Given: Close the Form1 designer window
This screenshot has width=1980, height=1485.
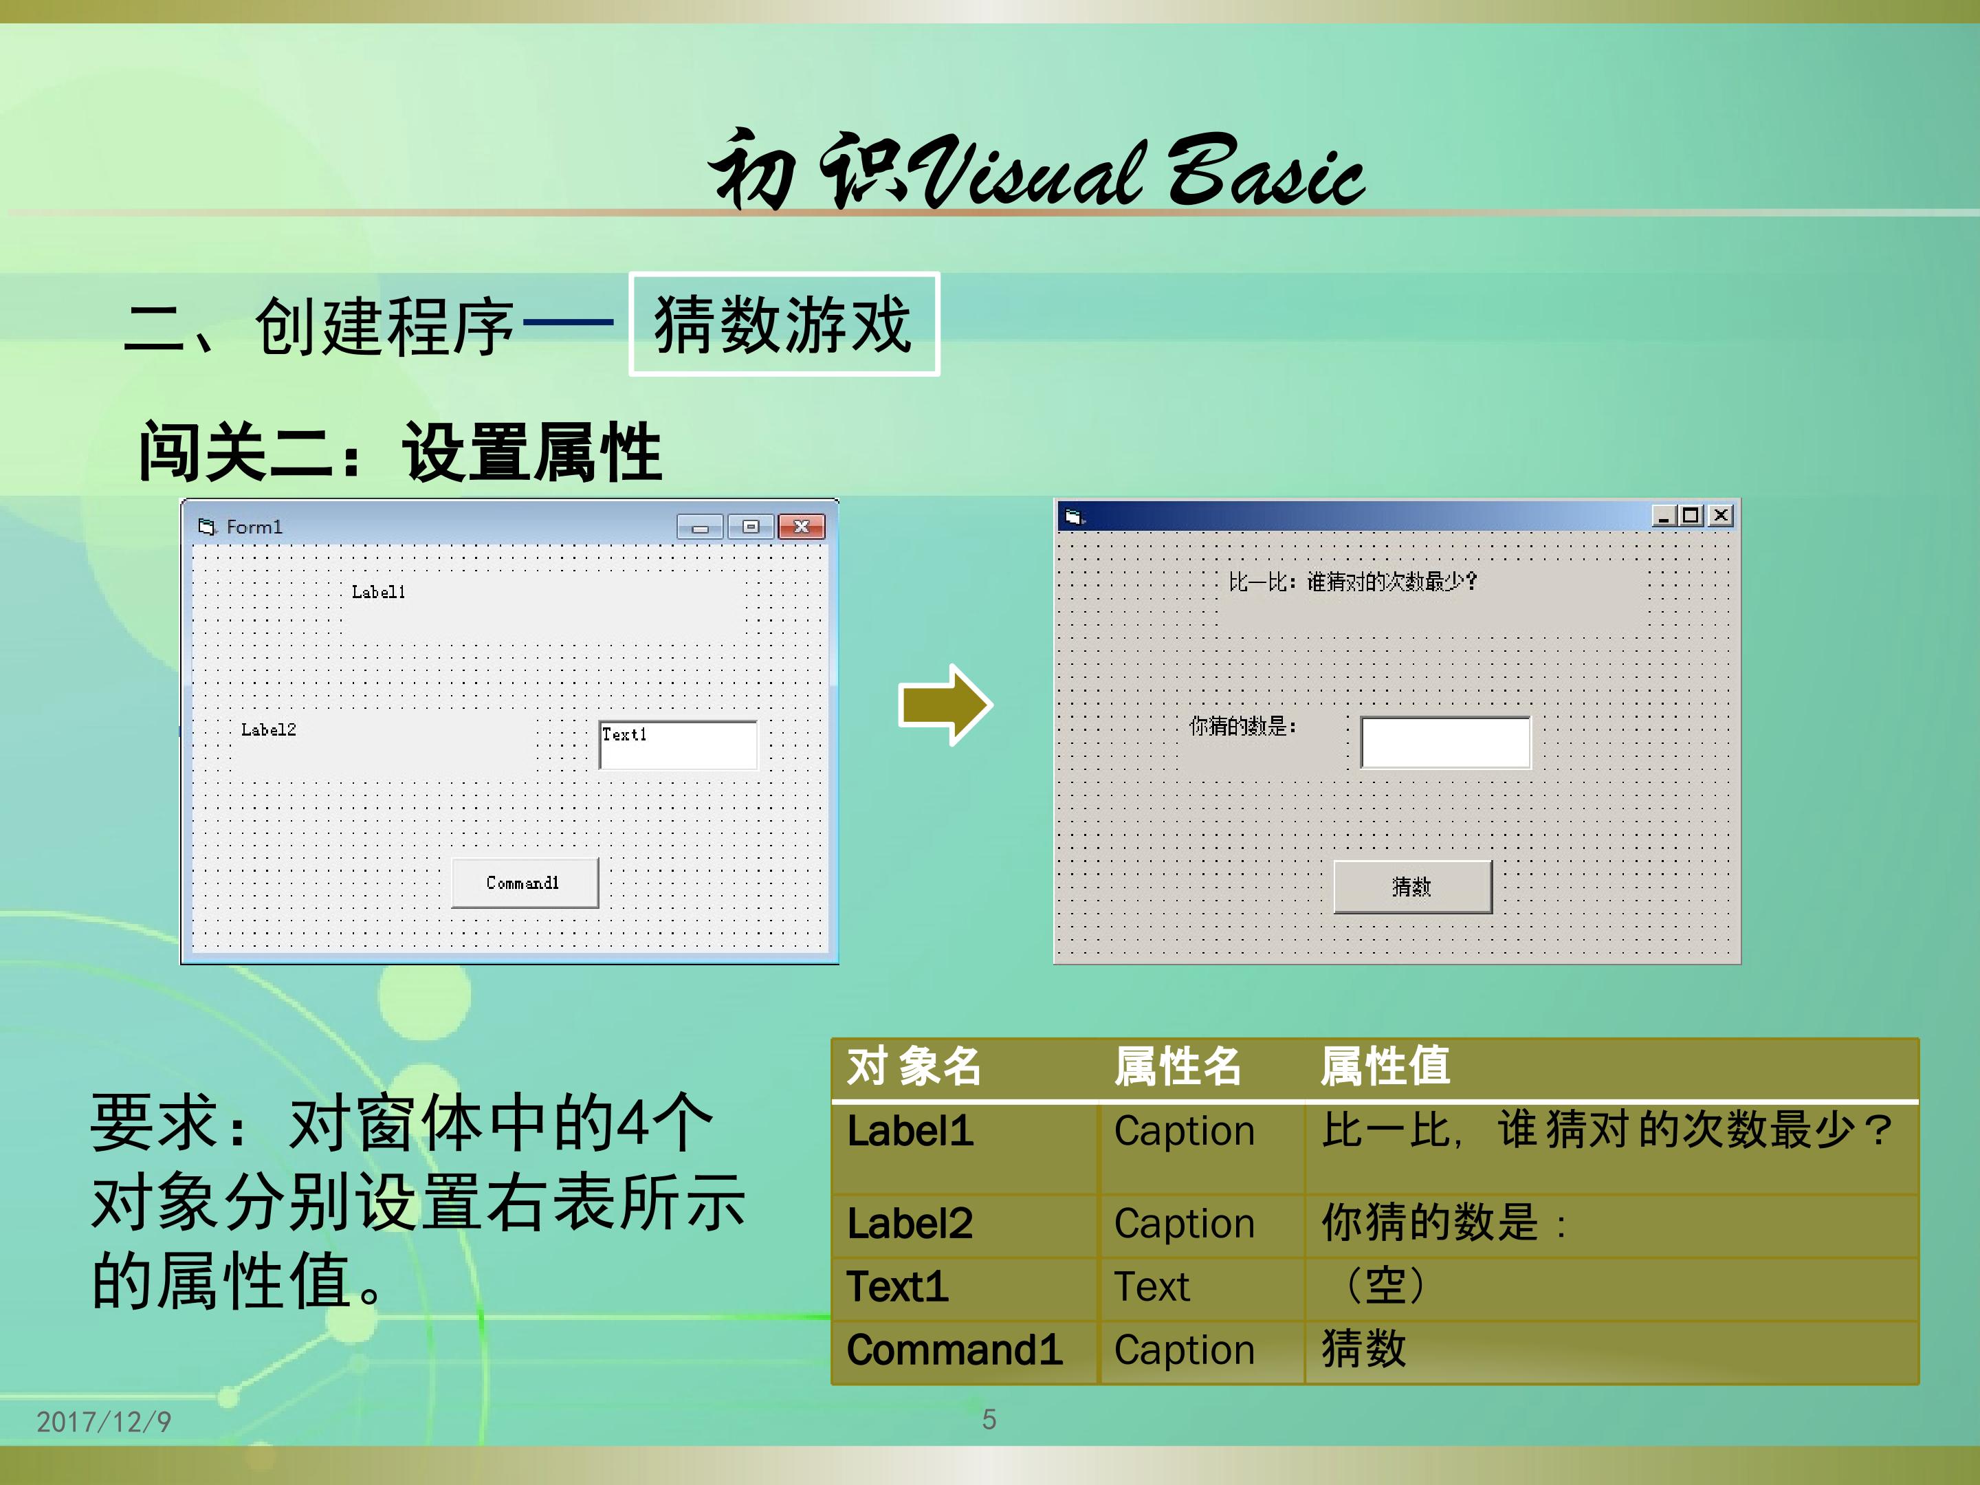Looking at the screenshot, I should (x=801, y=527).
